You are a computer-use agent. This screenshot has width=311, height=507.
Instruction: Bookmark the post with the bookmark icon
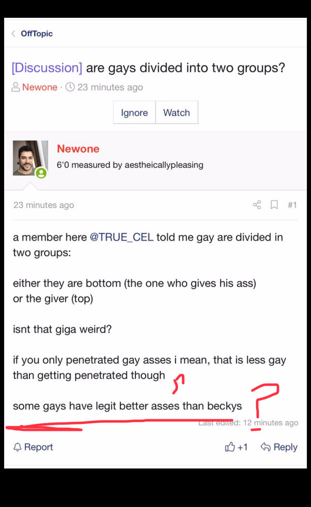274,205
